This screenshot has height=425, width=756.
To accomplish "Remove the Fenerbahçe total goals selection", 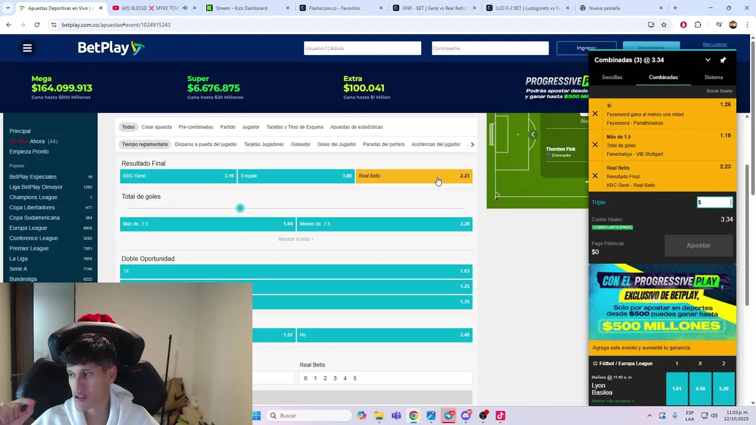I will (595, 145).
